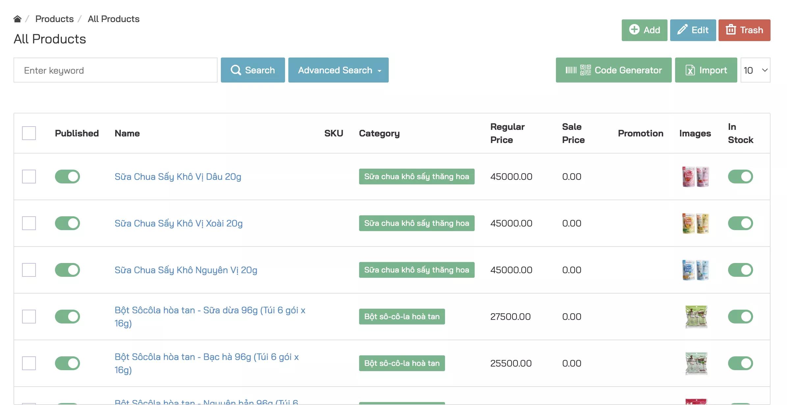The width and height of the screenshot is (787, 405).
Task: Click the home icon in the breadcrumb
Action: [17, 19]
